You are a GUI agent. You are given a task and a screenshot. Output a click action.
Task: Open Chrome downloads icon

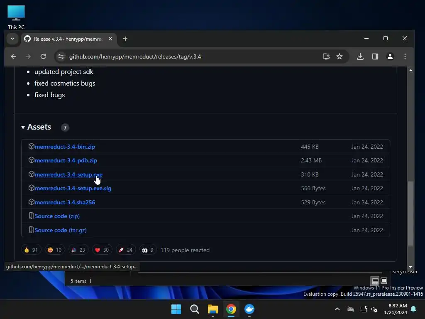(360, 56)
